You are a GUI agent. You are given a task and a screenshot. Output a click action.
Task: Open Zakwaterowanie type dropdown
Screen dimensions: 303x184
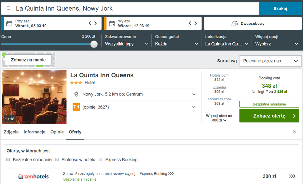click(x=127, y=44)
